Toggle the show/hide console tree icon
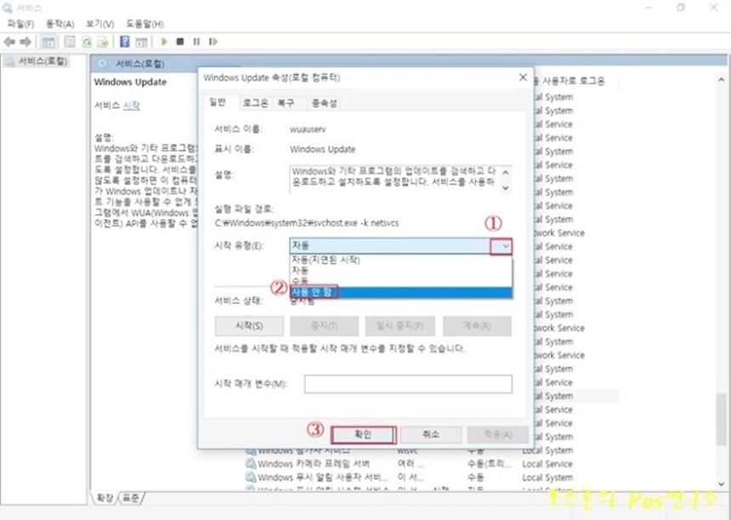Viewport: 731px width, 520px height. pos(48,42)
